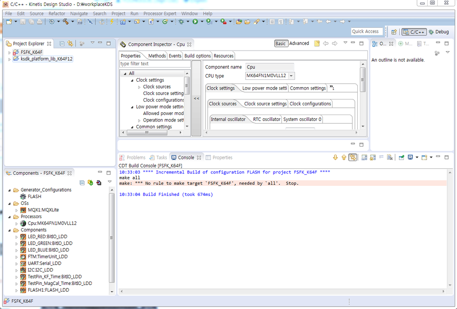
Task: Expand Clock sources tree node
Action: 140,87
